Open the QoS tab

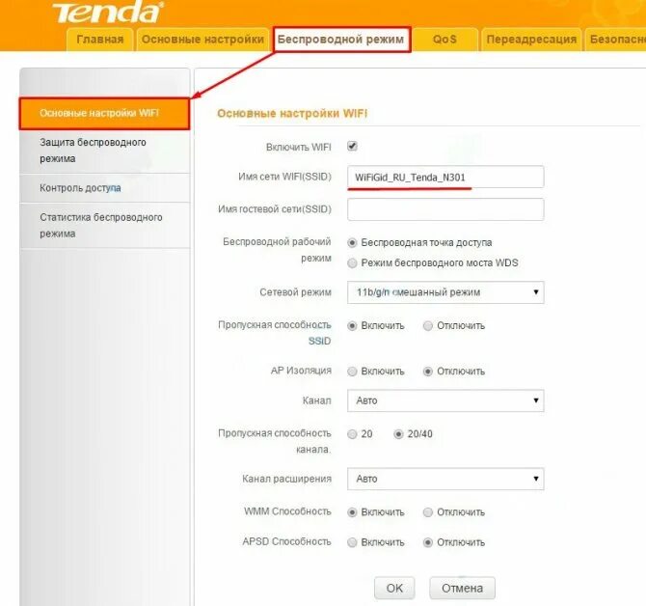444,40
